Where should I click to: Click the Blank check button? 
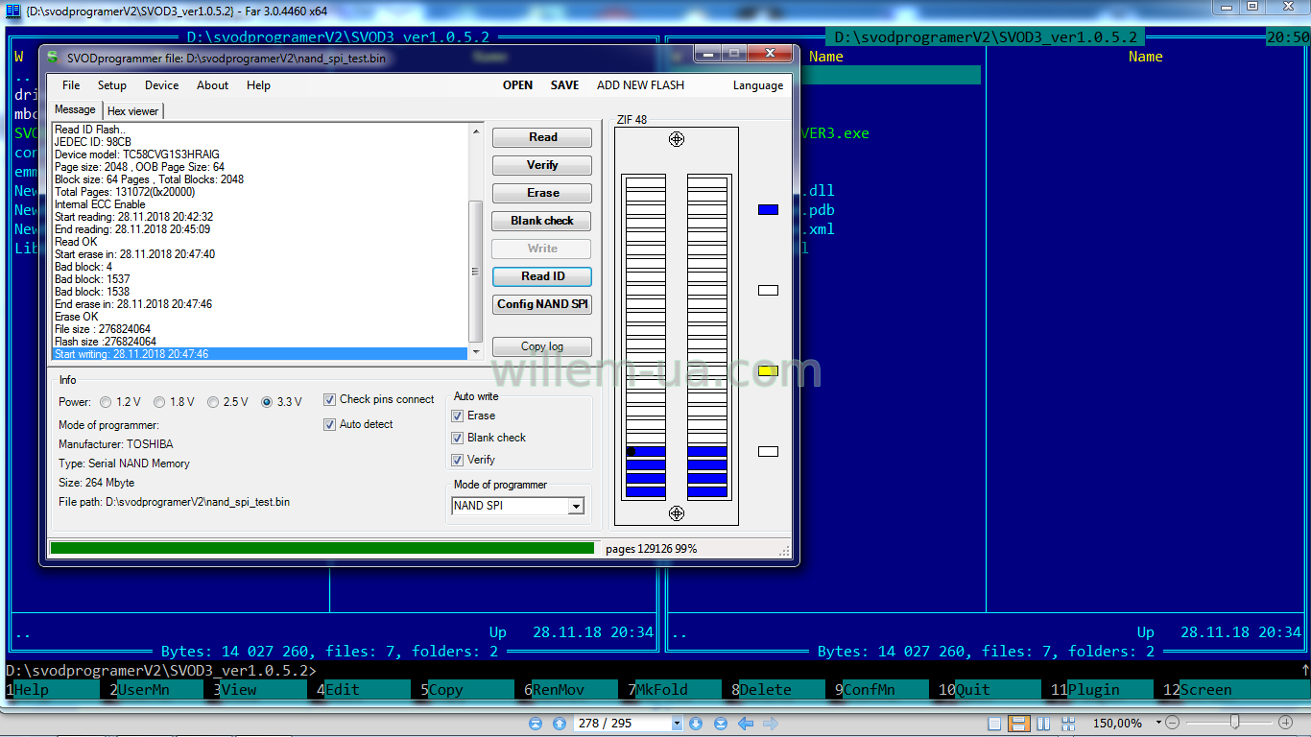coord(542,221)
